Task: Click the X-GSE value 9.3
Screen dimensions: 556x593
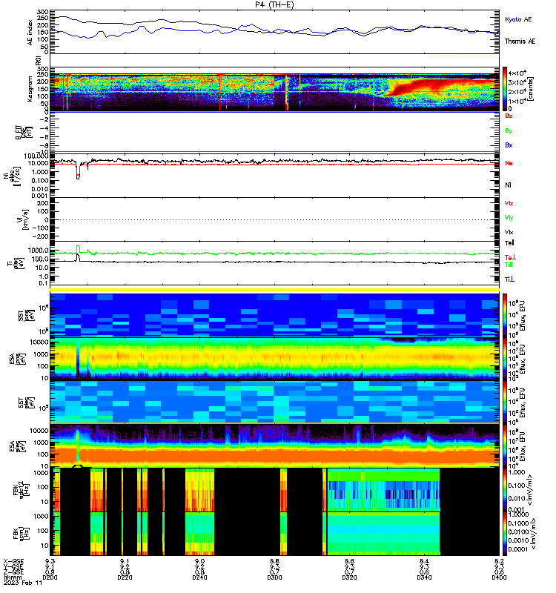Action: point(50,561)
